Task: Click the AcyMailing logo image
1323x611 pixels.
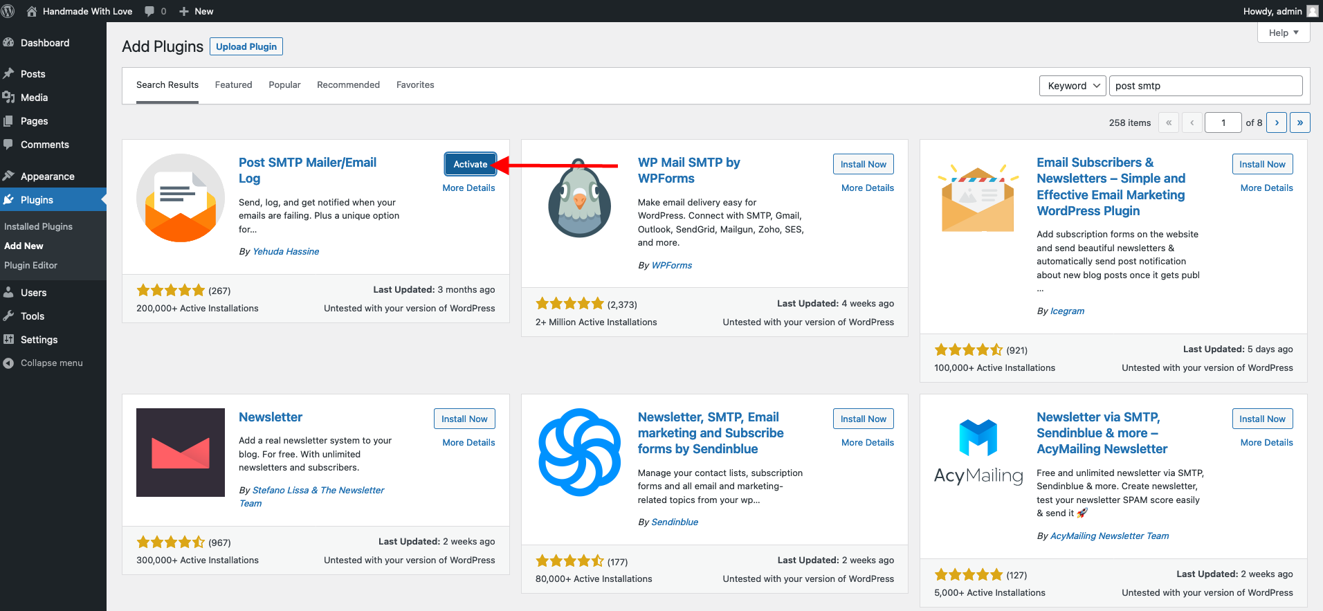Action: [x=978, y=453]
